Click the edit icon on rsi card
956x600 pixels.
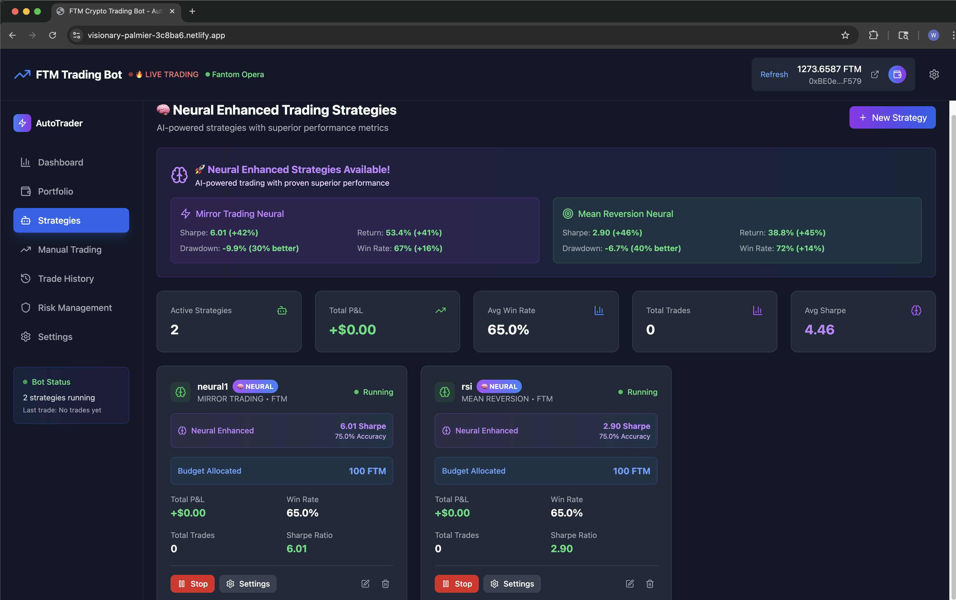[630, 584]
